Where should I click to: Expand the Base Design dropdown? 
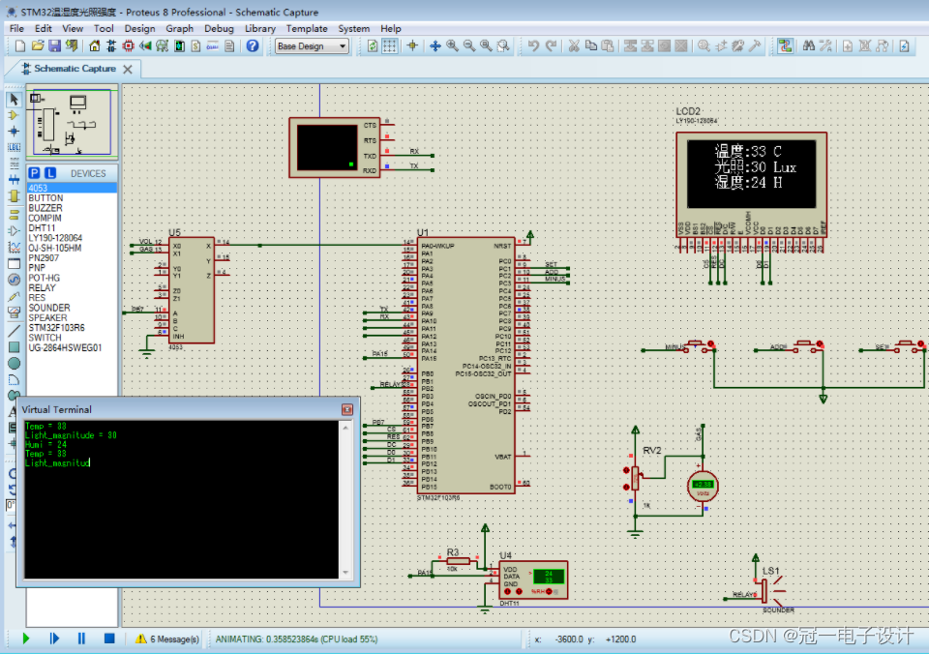click(313, 46)
